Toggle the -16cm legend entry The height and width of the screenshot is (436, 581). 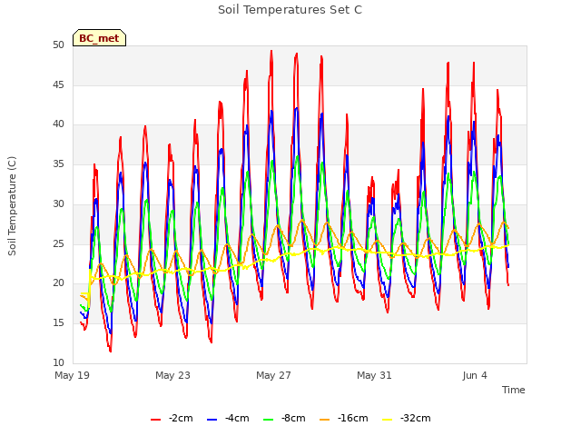344,418
